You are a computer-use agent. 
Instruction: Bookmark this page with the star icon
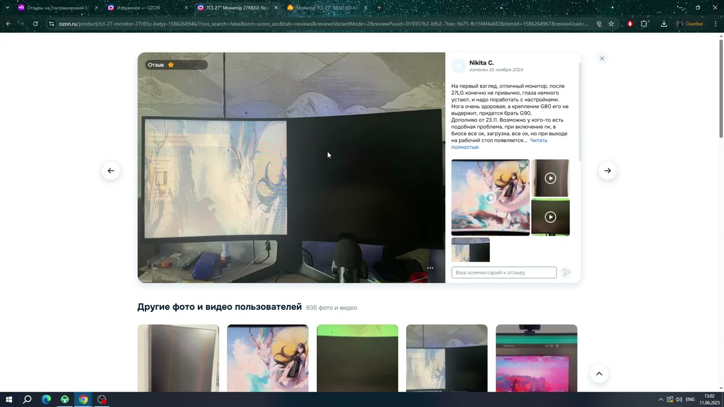(x=611, y=24)
